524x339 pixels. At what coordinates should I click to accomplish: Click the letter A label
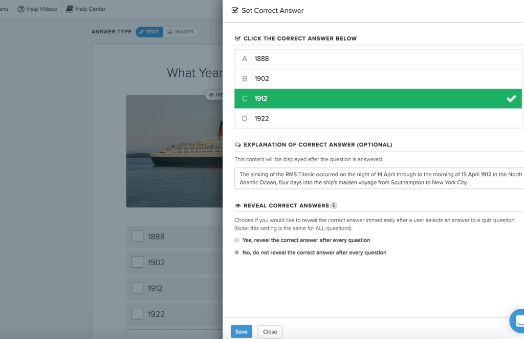pos(245,59)
